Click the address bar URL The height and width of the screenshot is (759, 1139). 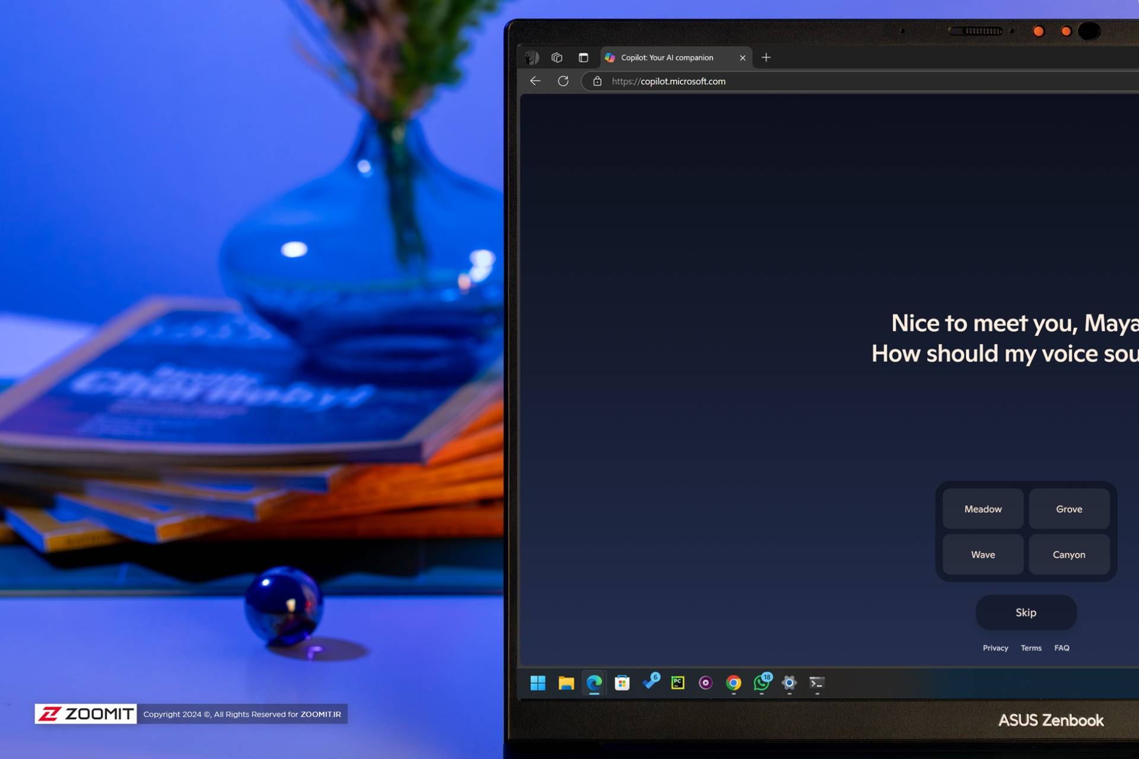669,81
